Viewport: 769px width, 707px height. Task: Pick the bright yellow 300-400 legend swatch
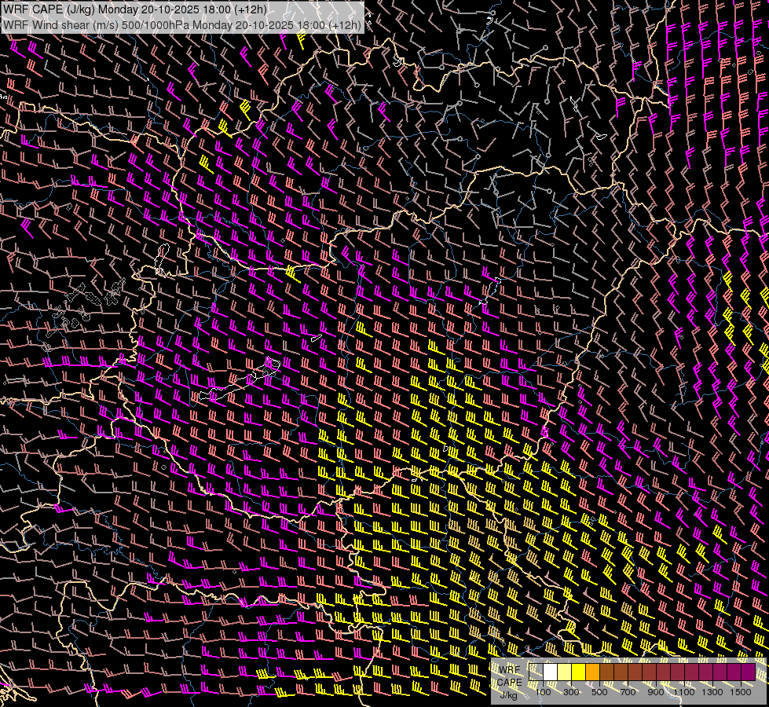point(579,672)
